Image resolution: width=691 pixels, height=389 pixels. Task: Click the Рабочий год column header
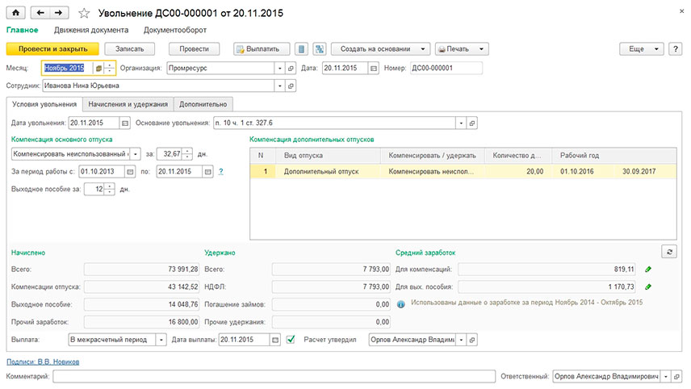[614, 156]
